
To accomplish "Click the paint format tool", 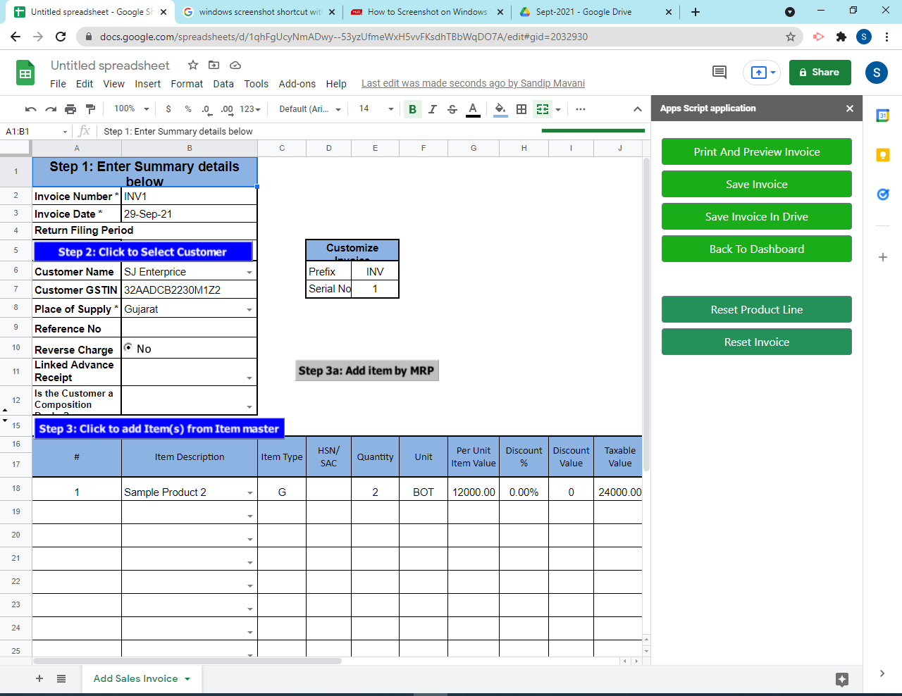I will point(90,109).
